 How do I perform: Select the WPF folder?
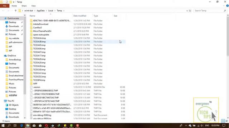click(35, 84)
